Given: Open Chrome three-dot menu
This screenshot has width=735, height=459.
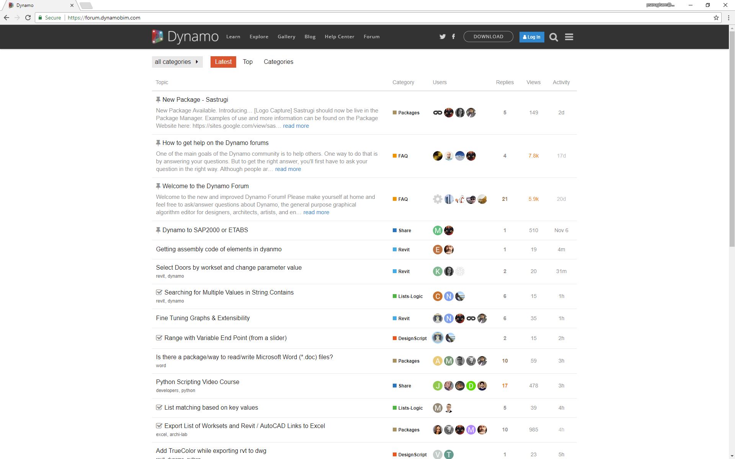Looking at the screenshot, I should (728, 18).
